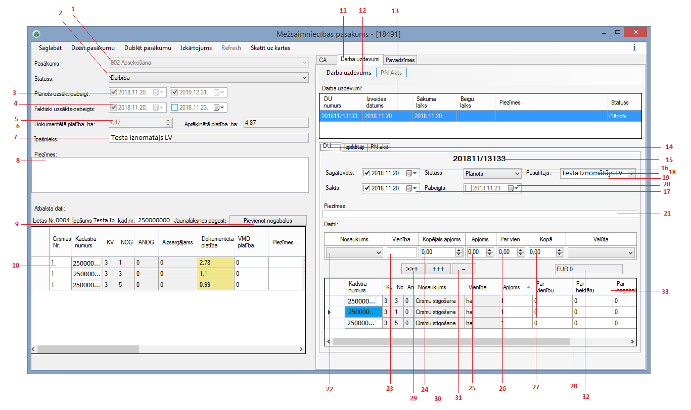Click the blue info icon

(634, 48)
